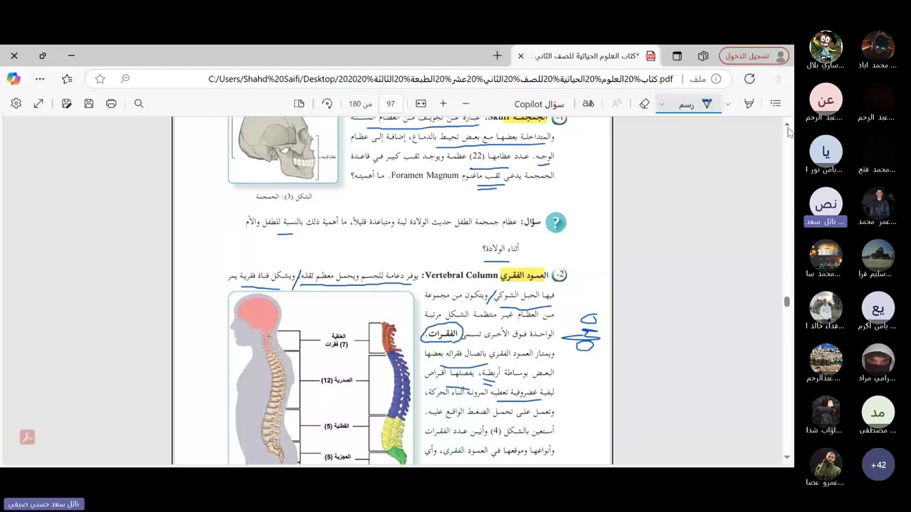Enter full screen PDF view
911x512 pixels.
click(38, 104)
